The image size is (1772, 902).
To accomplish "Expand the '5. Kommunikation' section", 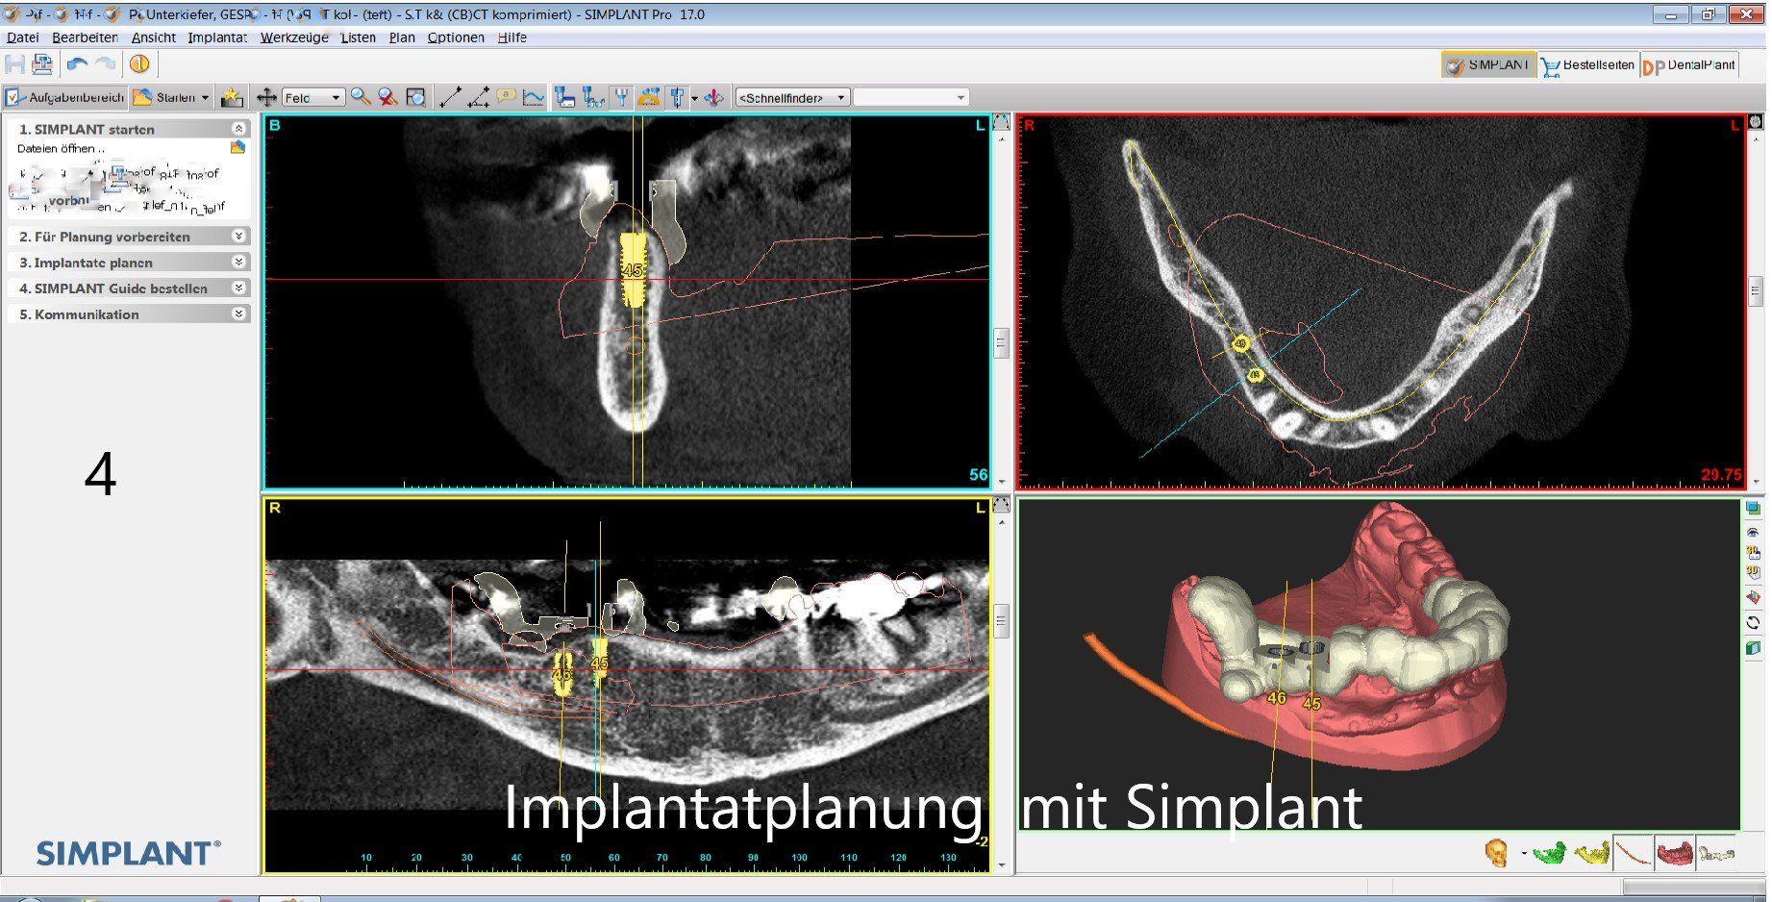I will click(x=238, y=313).
